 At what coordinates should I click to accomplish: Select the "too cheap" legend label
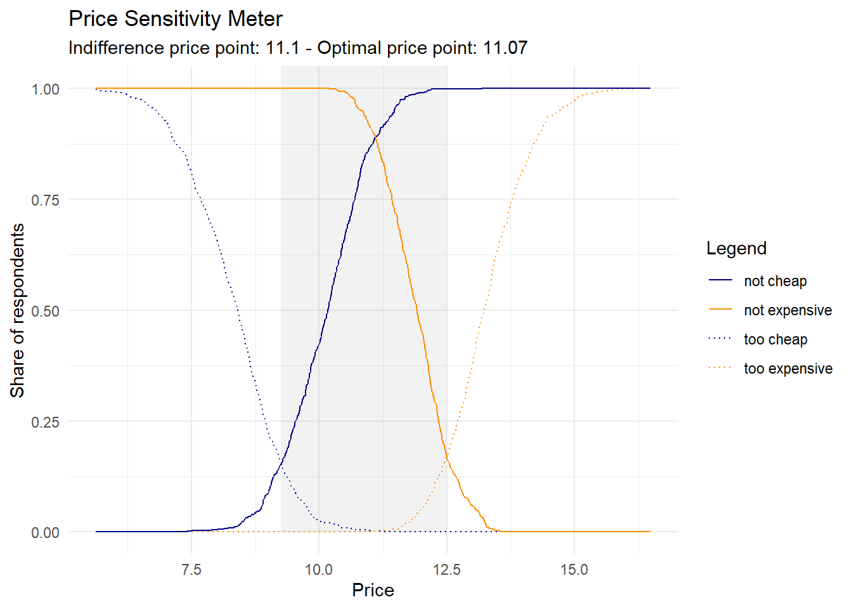coord(776,339)
